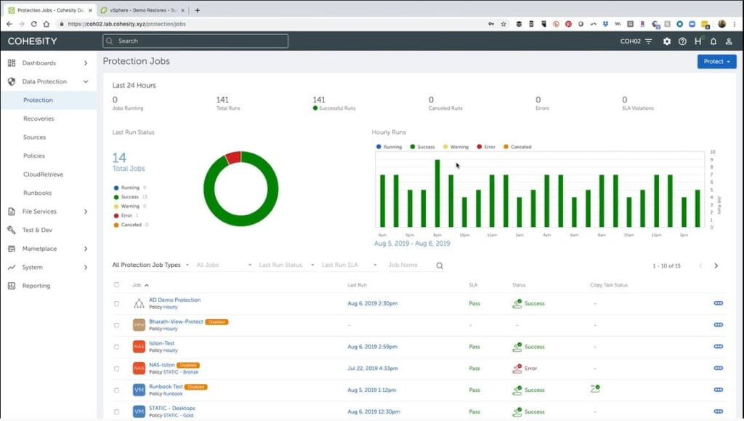Click the VM icon for Runbook Test
Screen dimensions: 744x421
[x=139, y=390]
